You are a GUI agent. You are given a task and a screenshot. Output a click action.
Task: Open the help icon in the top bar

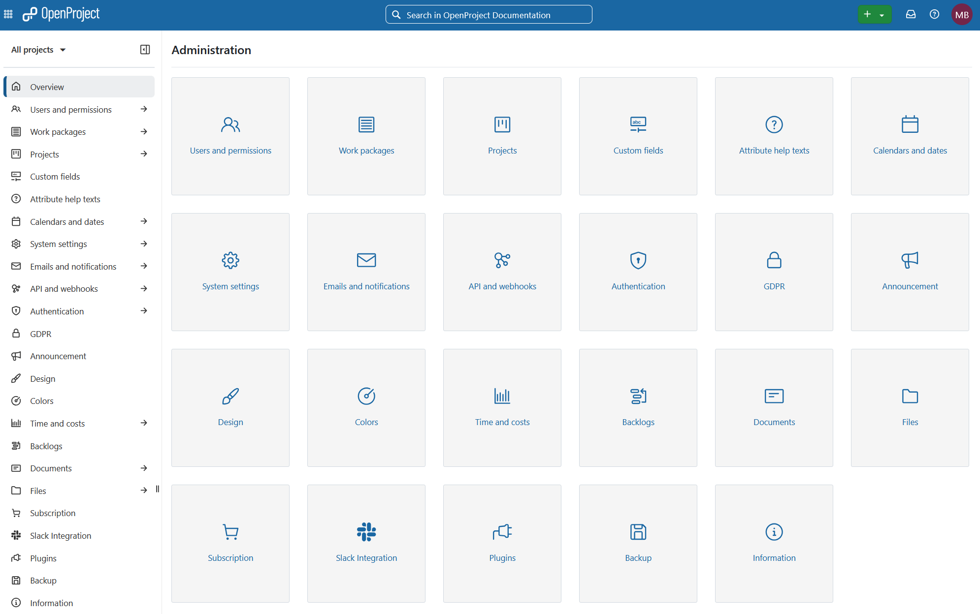[x=935, y=14]
